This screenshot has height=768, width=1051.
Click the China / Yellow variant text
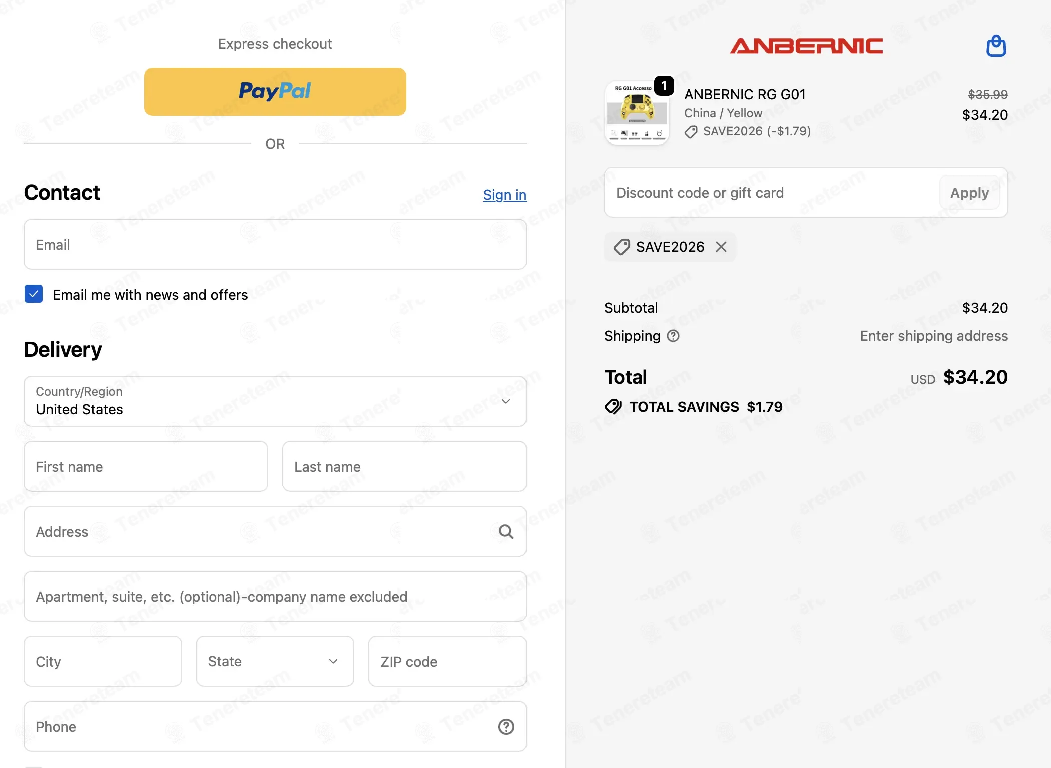[723, 113]
